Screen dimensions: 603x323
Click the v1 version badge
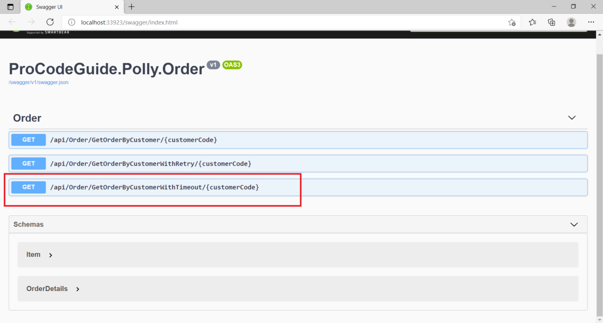point(213,64)
